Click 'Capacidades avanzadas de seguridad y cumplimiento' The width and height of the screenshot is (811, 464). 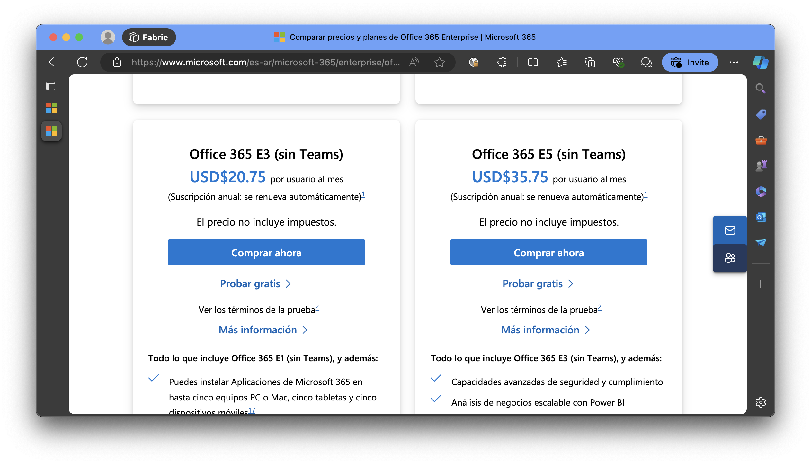pos(557,382)
